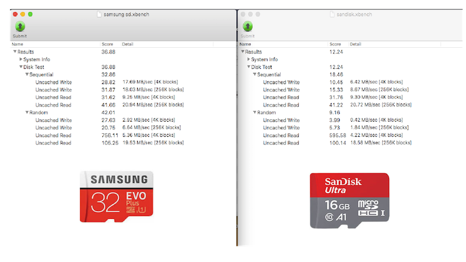The height and width of the screenshot is (262, 466).
Task: Close the samsung sd.xbench window with red button
Action: click(14, 13)
